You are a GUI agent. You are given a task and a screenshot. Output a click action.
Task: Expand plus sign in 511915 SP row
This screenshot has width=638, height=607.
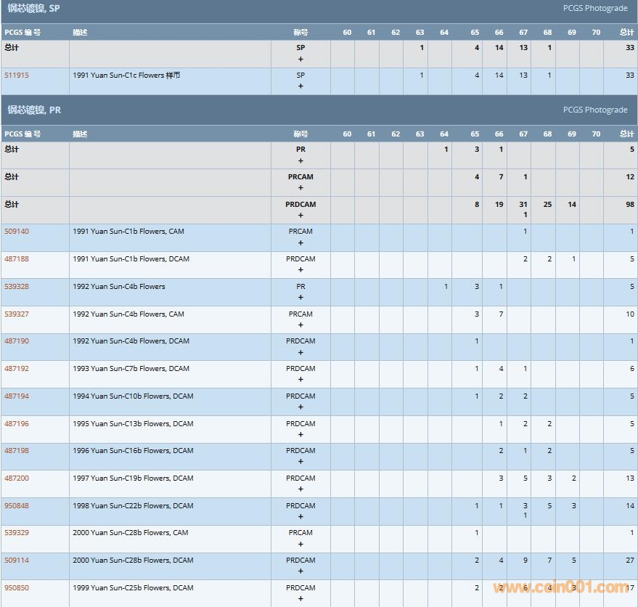[x=300, y=86]
